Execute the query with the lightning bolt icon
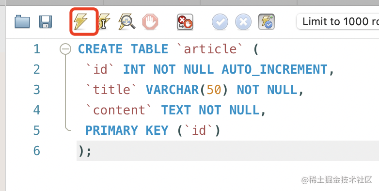379x191 pixels. 81,21
